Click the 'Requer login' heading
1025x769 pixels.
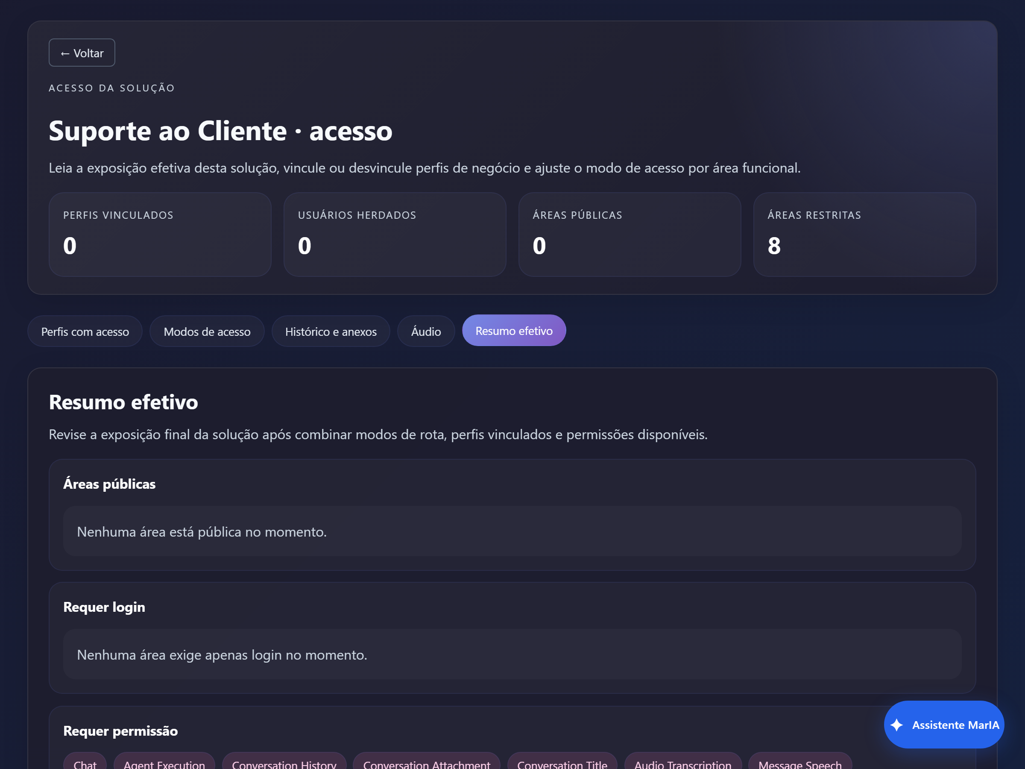pyautogui.click(x=104, y=607)
